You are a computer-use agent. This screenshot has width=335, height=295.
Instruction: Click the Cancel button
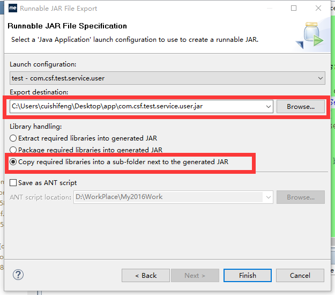[x=300, y=275]
